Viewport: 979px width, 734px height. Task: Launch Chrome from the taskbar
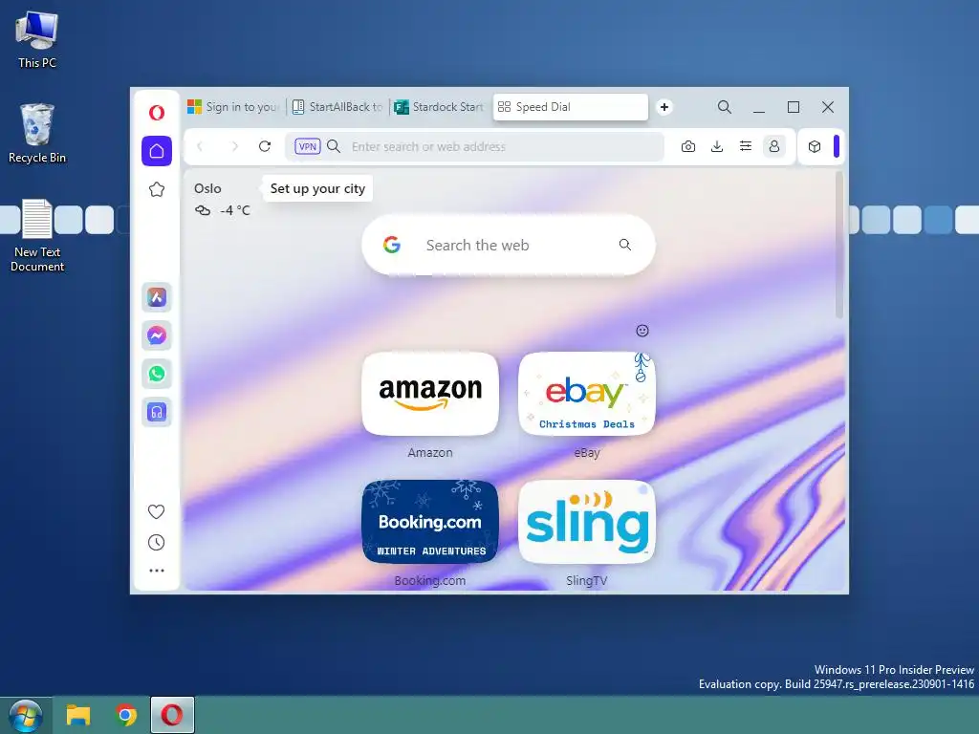(125, 715)
